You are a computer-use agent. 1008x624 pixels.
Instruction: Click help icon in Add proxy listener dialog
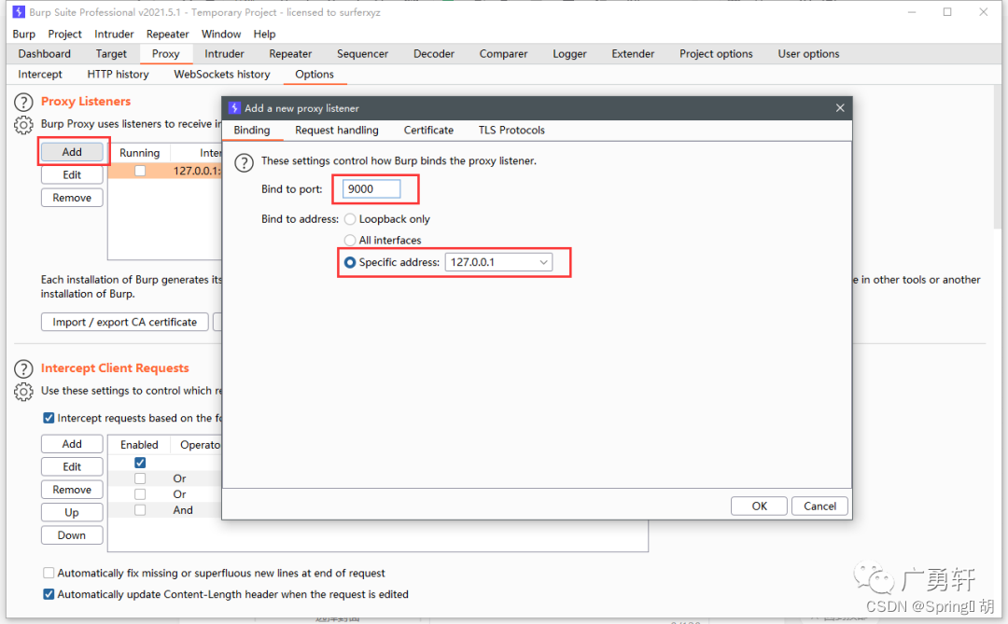(x=244, y=162)
